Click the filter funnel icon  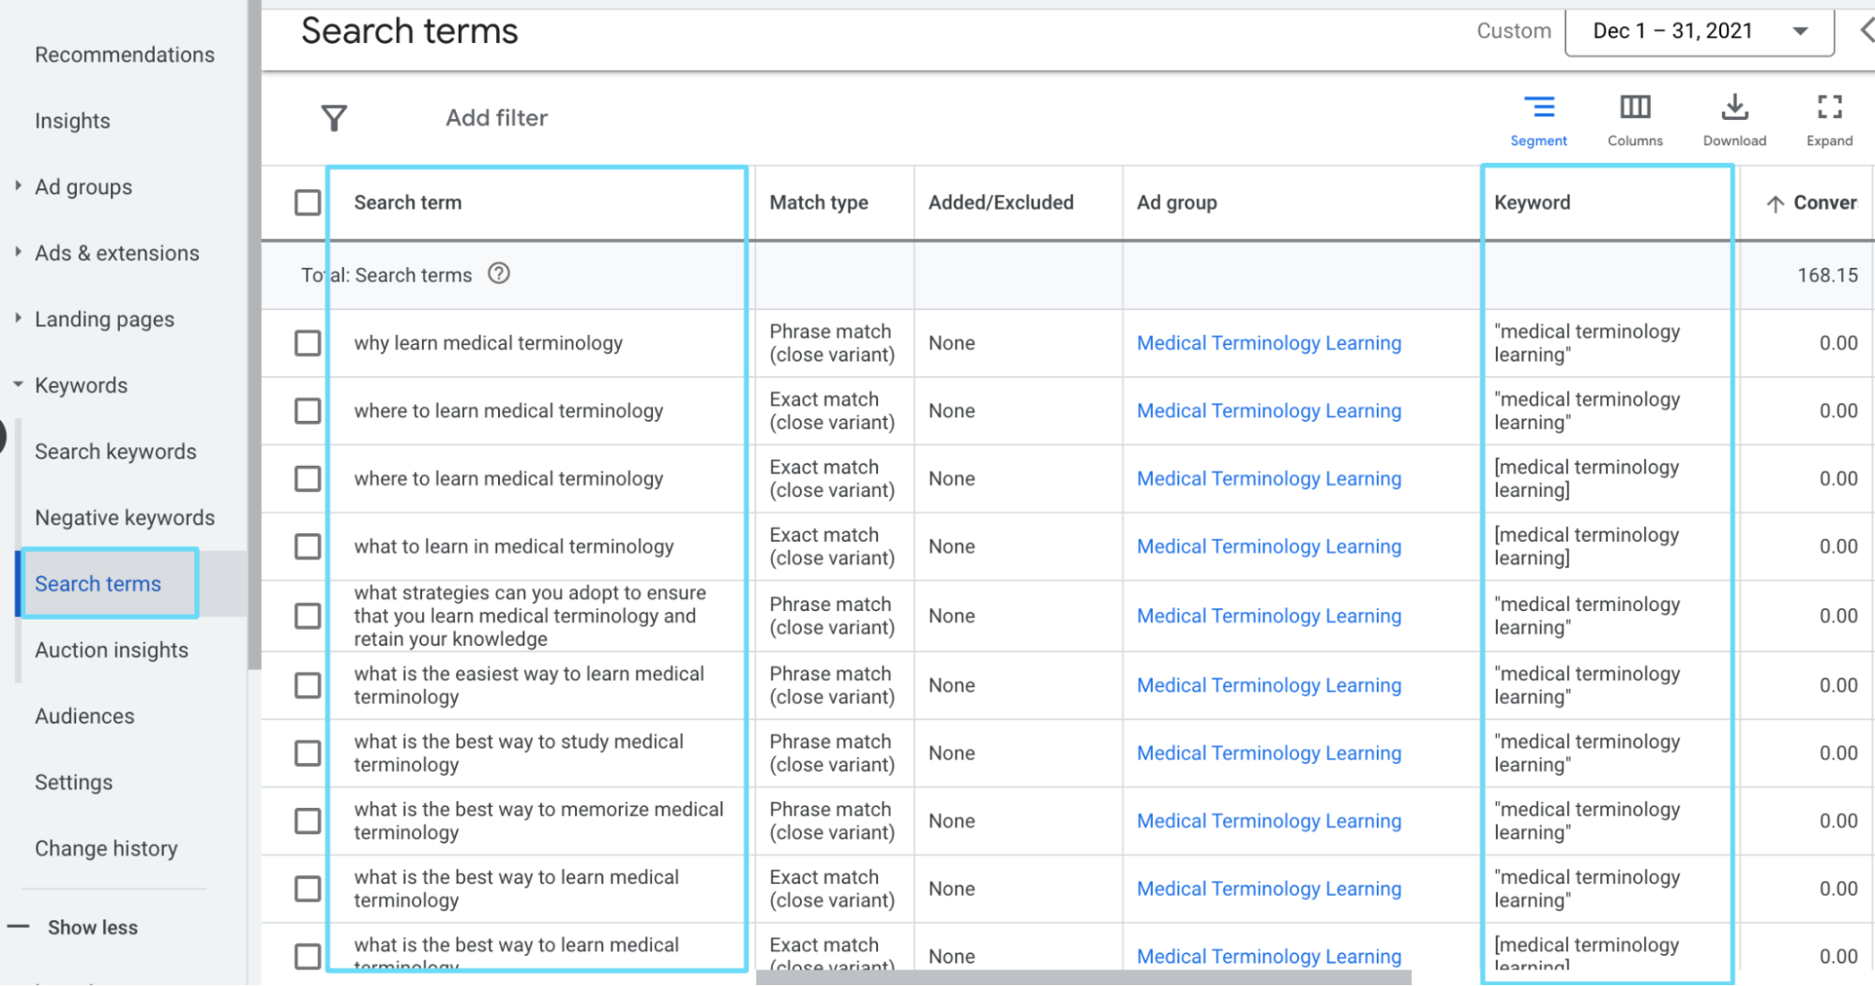(x=334, y=118)
